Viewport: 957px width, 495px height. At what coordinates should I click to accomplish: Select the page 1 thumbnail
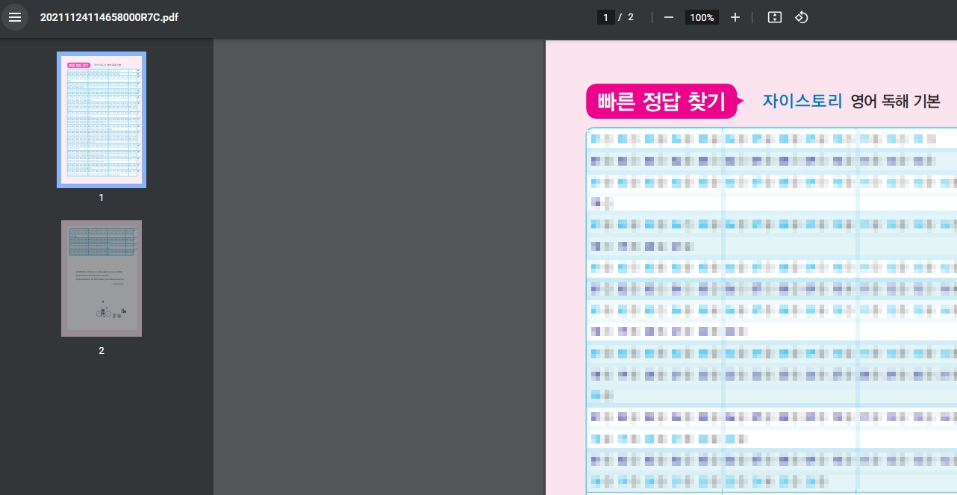(x=102, y=119)
